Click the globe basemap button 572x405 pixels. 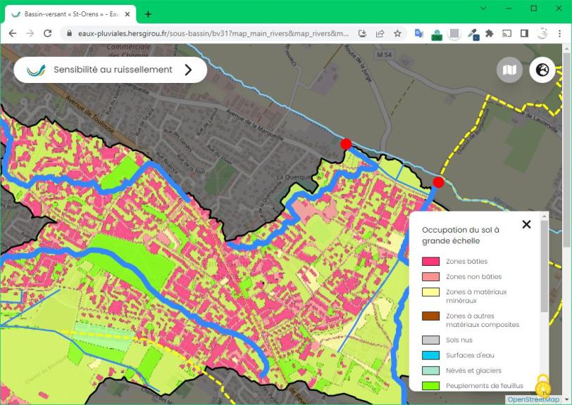pyautogui.click(x=542, y=70)
